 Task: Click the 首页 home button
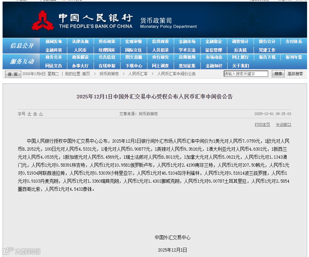coord(13,74)
